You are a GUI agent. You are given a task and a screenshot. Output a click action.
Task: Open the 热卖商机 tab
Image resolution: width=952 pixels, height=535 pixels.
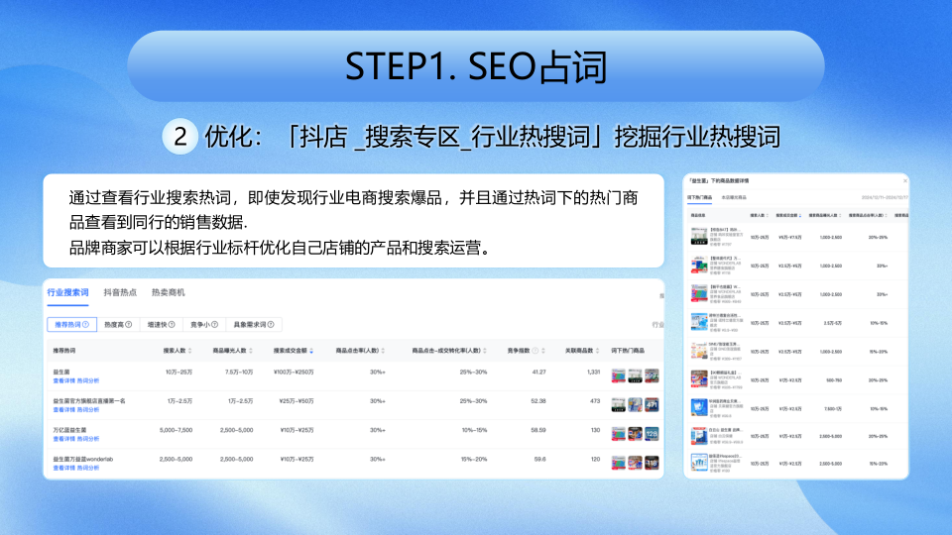[x=169, y=292]
